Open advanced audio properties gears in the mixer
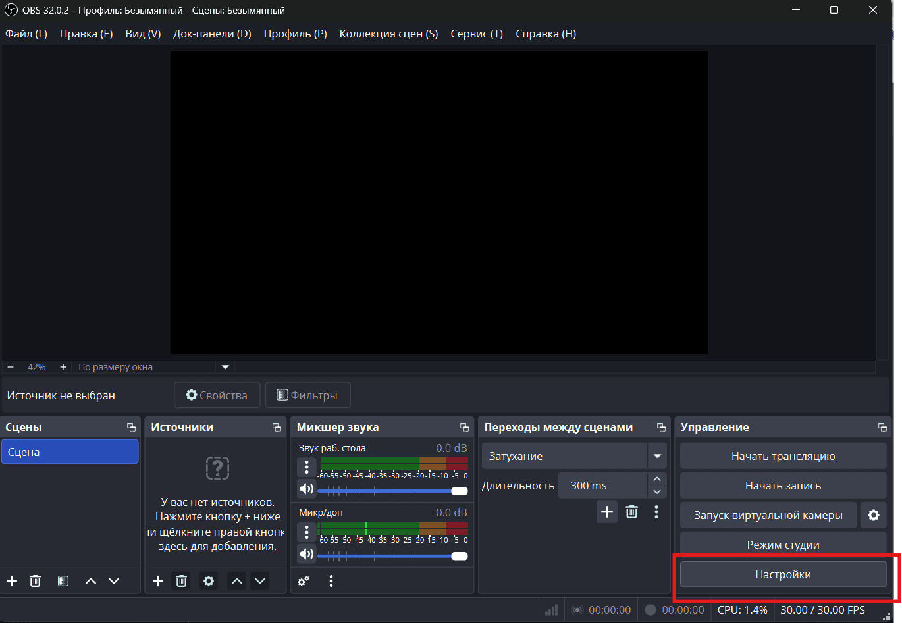 [304, 581]
